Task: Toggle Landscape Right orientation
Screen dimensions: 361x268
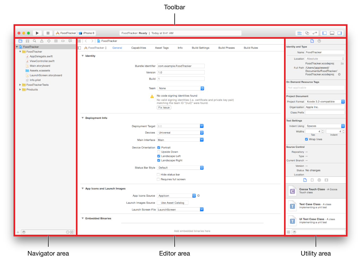Action: click(158, 160)
